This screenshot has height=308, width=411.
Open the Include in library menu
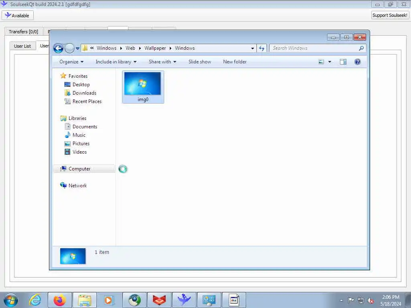[x=116, y=62]
